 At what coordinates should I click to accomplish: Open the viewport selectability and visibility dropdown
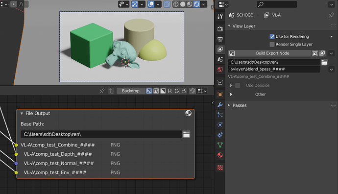123,4
